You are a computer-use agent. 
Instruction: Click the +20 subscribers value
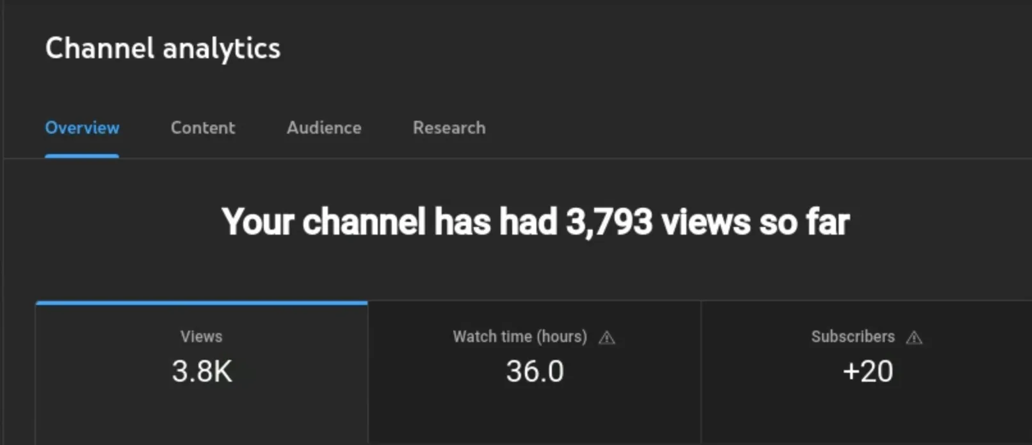tap(867, 371)
